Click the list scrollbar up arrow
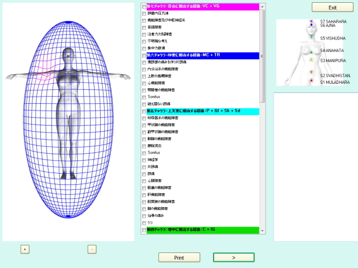The height and width of the screenshot is (268, 358). [x=263, y=6]
